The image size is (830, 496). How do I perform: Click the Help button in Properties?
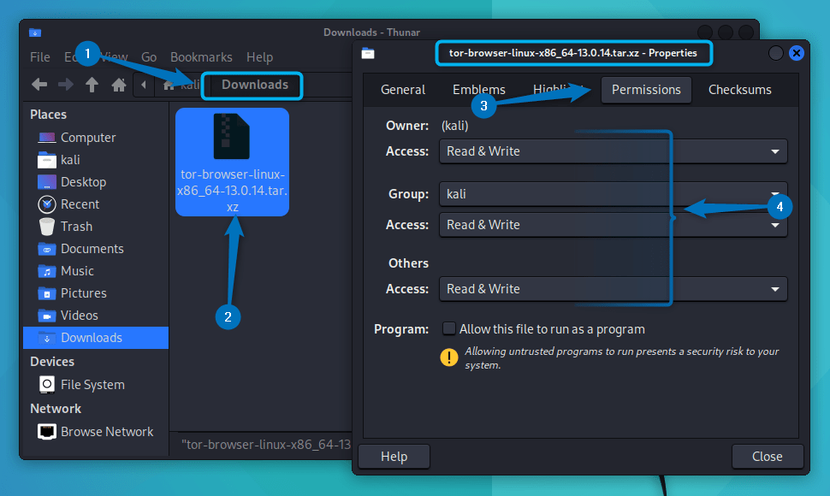coord(394,457)
